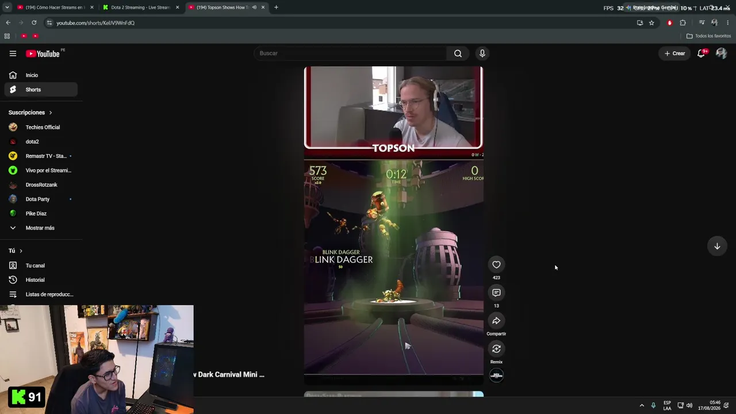Screen dimensions: 736x414
Task: Open Remastr TV subscription
Action: point(41,156)
